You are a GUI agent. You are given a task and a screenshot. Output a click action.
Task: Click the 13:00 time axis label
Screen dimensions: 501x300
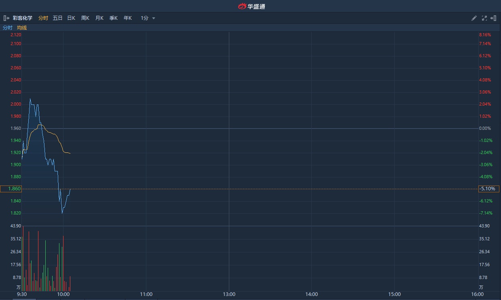229,294
